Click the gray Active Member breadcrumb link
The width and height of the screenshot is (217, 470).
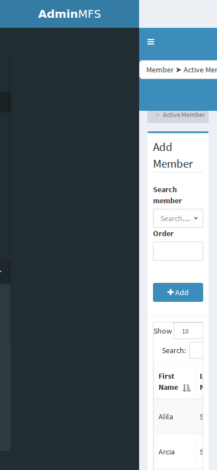(184, 115)
